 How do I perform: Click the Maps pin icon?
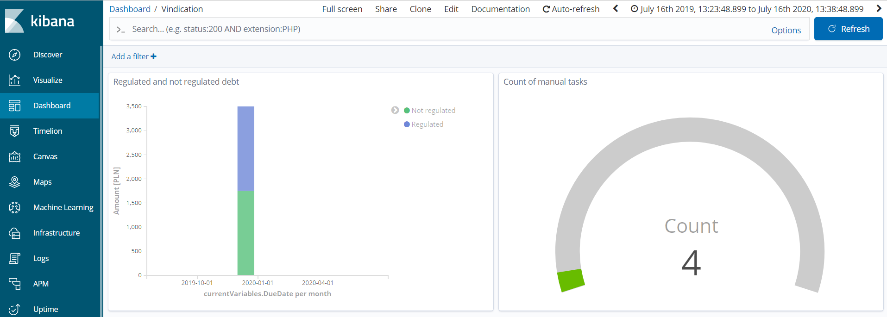[x=14, y=182]
